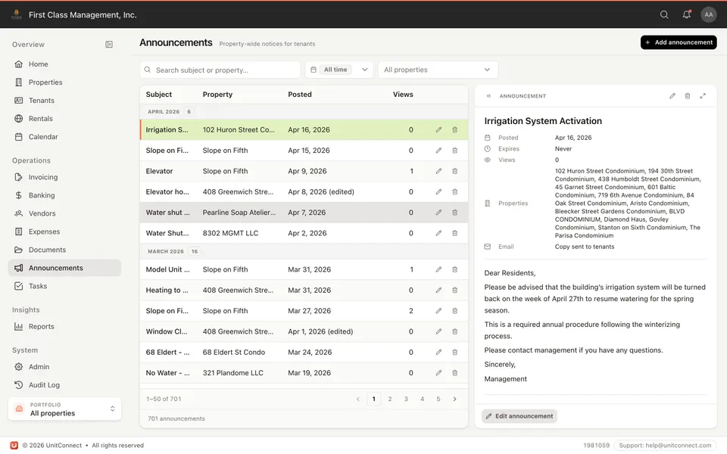
Task: Select the No Water - ... announcement row
Action: [304, 373]
